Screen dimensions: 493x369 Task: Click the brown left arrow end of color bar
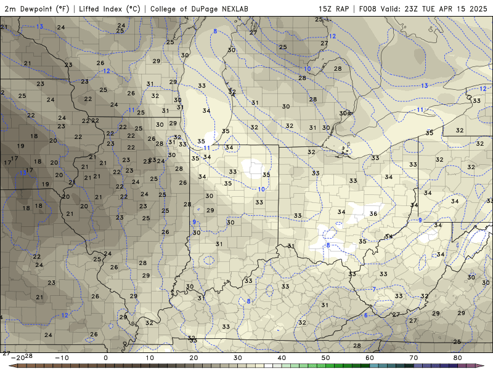(12, 366)
